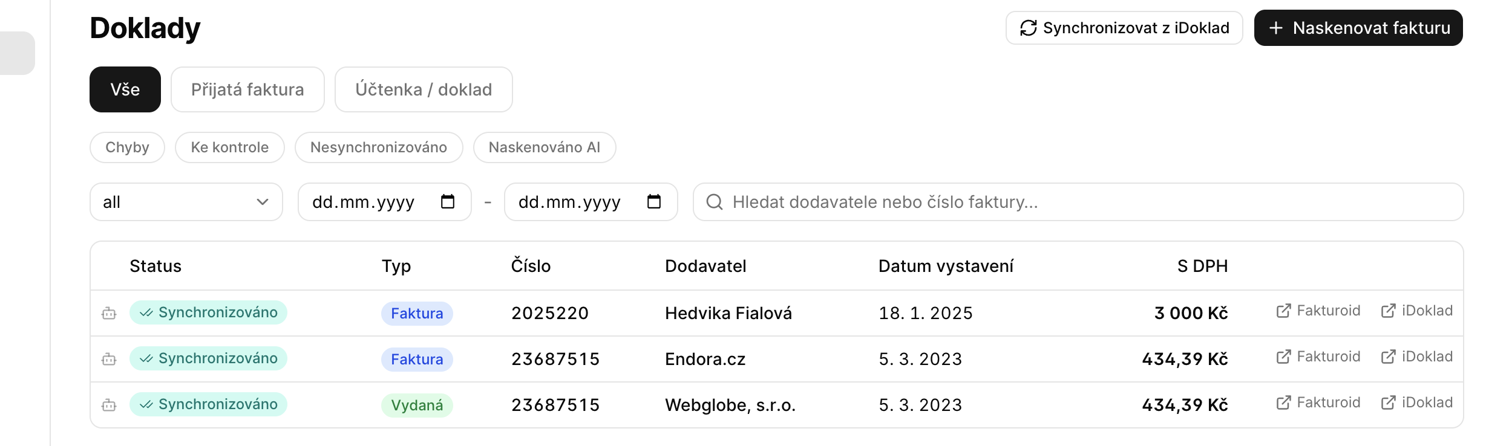
Task: Click the Doklady page heading
Action: click(x=145, y=28)
